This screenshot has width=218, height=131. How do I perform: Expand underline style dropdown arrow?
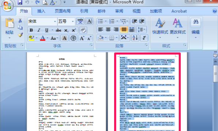point(52,30)
